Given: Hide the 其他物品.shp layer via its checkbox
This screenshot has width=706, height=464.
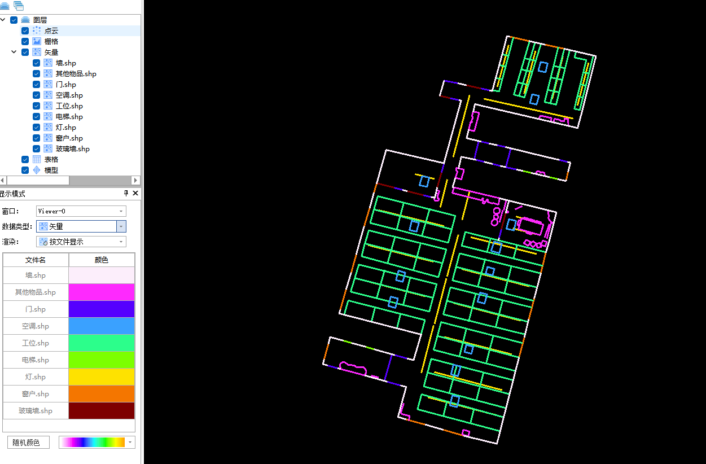Looking at the screenshot, I should tap(37, 73).
